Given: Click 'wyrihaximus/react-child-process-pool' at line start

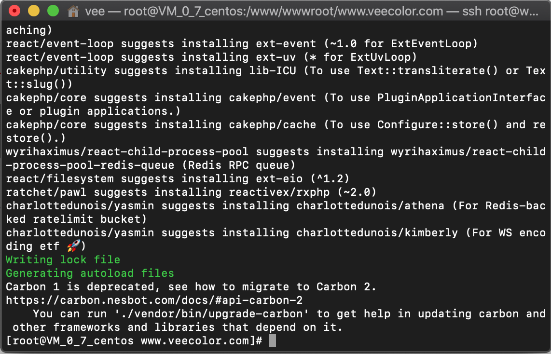Looking at the screenshot, I should click(x=127, y=152).
